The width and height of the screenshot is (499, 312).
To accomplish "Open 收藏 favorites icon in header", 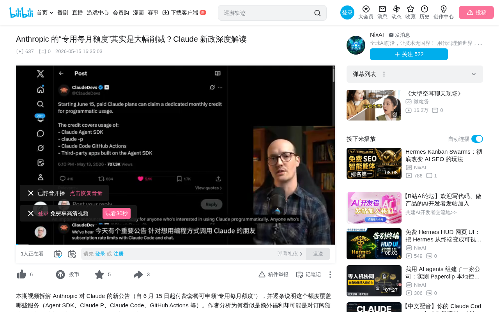I will pos(411,12).
